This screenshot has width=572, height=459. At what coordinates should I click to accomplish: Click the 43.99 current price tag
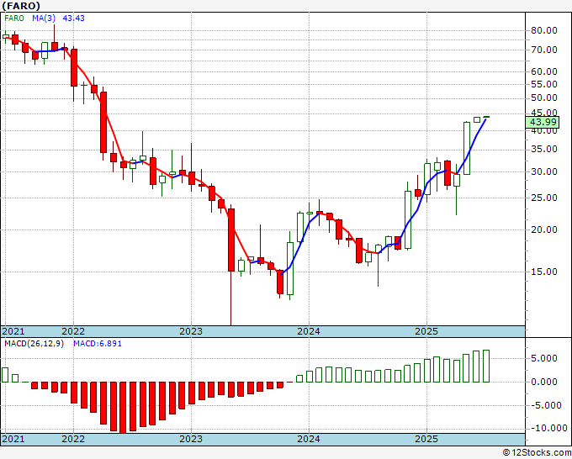tap(543, 122)
